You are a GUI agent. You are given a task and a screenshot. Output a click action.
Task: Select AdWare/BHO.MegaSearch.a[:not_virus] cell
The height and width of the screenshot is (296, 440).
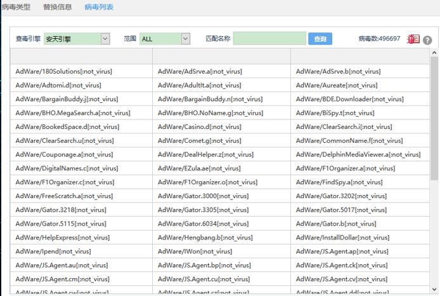click(x=73, y=113)
